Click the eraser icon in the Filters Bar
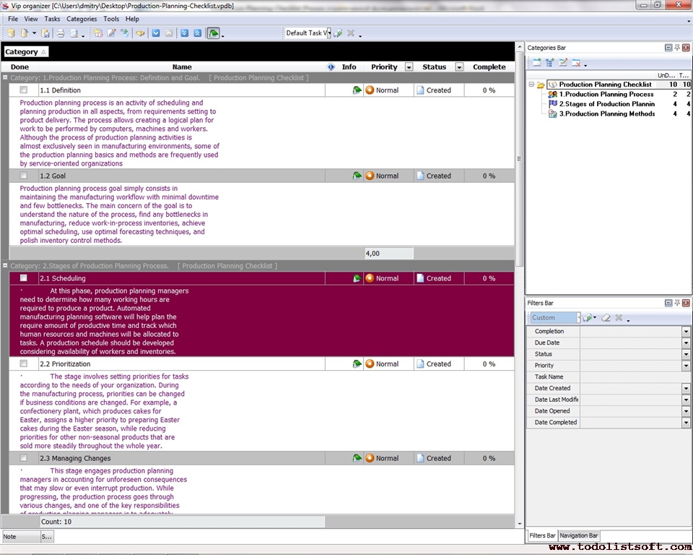Screen dimensions: 693x555 (606, 318)
